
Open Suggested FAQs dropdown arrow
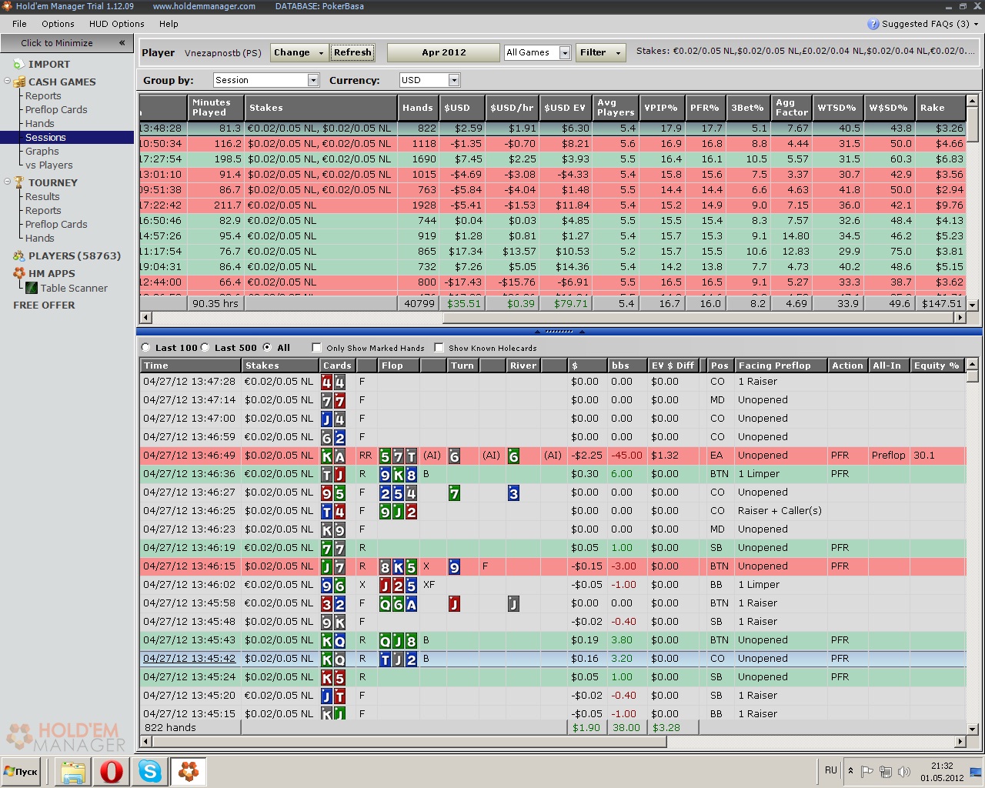(977, 24)
